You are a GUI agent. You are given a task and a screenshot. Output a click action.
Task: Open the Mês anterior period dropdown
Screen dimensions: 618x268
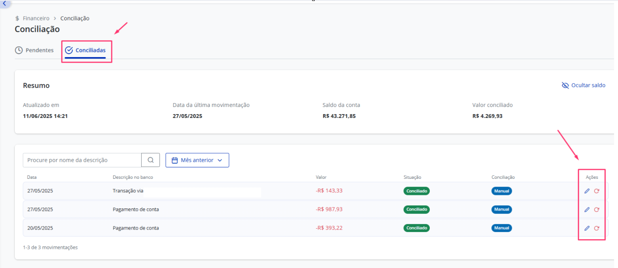pyautogui.click(x=197, y=160)
